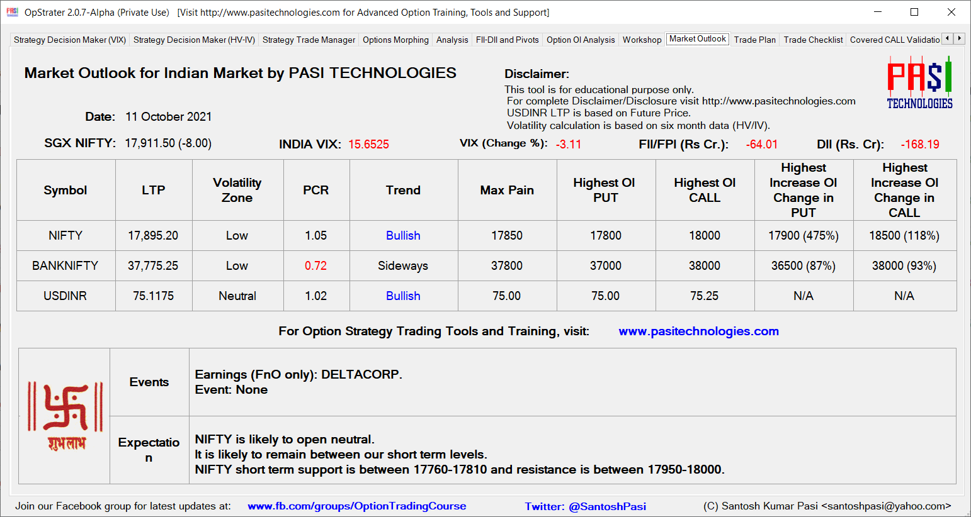Click USDINR Highest OI CALL 75.25
Viewport: 971px width, 517px height.
click(x=705, y=296)
